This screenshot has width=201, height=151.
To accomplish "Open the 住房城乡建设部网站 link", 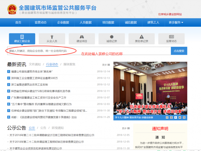I will click(x=170, y=14).
